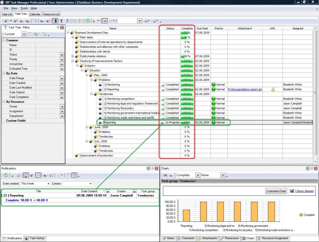Open the Help menu
The image size is (319, 242).
[x=34, y=8]
